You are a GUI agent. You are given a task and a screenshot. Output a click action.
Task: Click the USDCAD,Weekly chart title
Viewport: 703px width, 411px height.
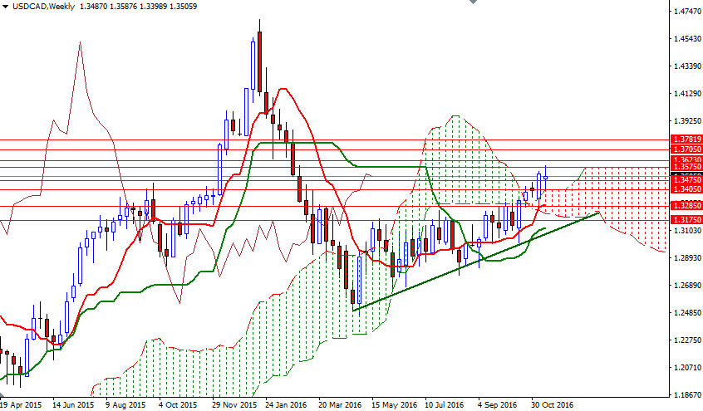[43, 7]
